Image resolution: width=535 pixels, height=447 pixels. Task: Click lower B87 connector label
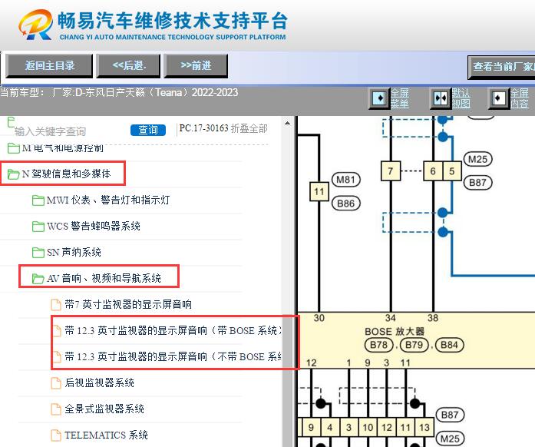point(450,415)
